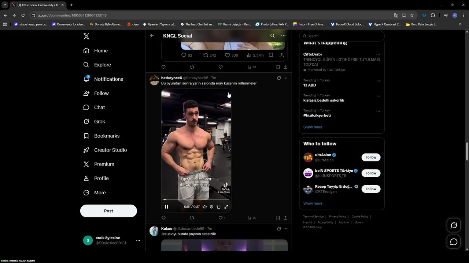Open options for kislasiz bedelli askerlik trend
The image size is (469, 263).
coord(378,96)
